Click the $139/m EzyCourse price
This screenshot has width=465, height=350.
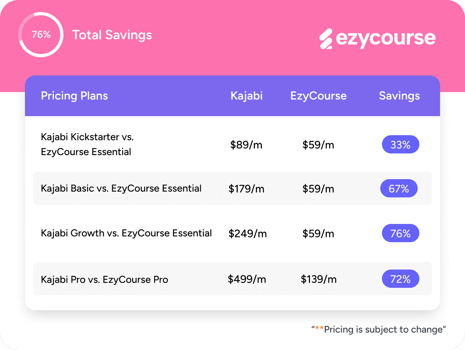click(x=319, y=279)
